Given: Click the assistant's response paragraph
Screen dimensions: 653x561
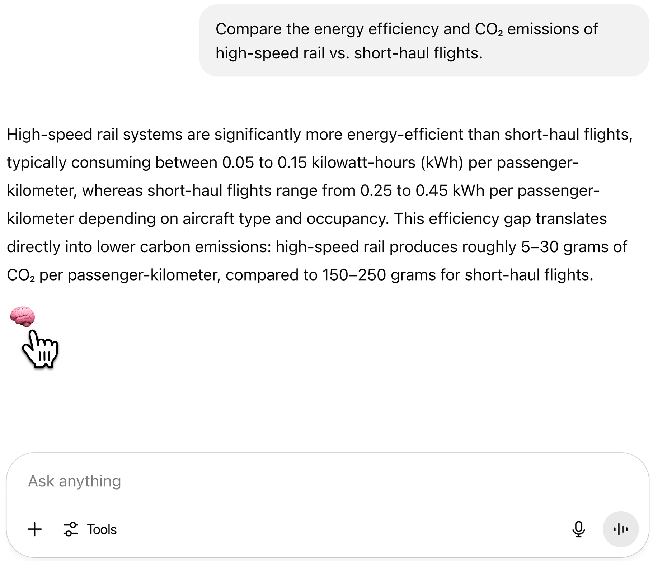Looking at the screenshot, I should click(319, 204).
